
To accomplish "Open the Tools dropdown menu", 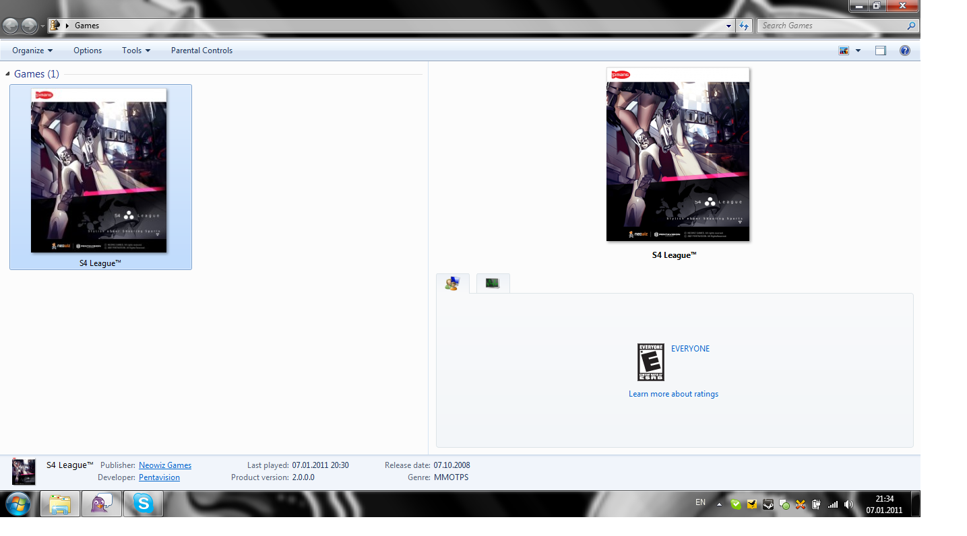I will pyautogui.click(x=136, y=51).
